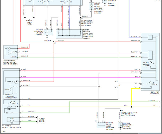Select the WHT/BLK label at pin 3 of air inlet switch
The width and height of the screenshot is (162, 134).
tap(26, 85)
